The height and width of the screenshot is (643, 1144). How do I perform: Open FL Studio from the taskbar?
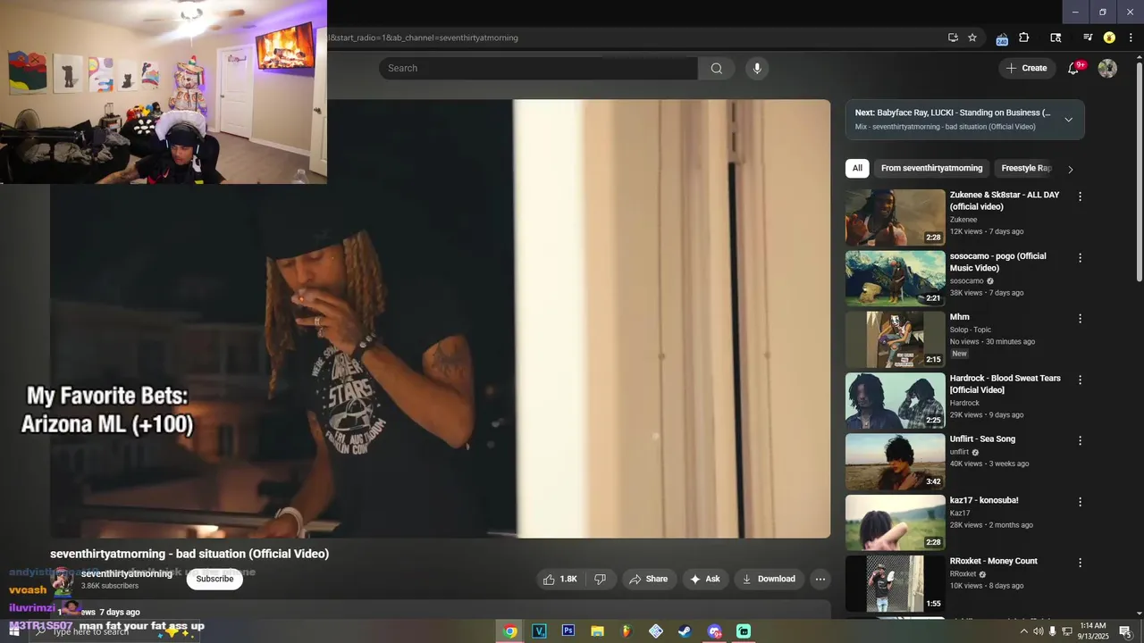tap(627, 631)
